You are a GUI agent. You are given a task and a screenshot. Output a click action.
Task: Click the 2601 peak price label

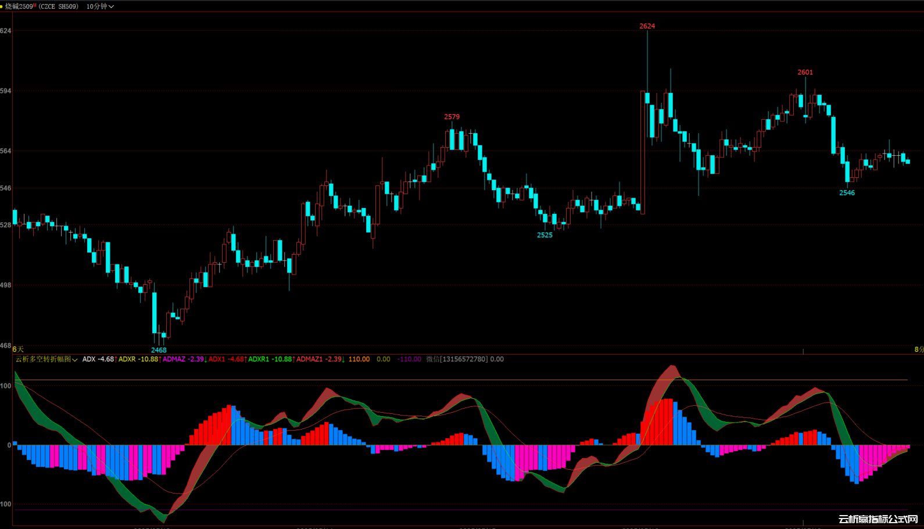[805, 73]
